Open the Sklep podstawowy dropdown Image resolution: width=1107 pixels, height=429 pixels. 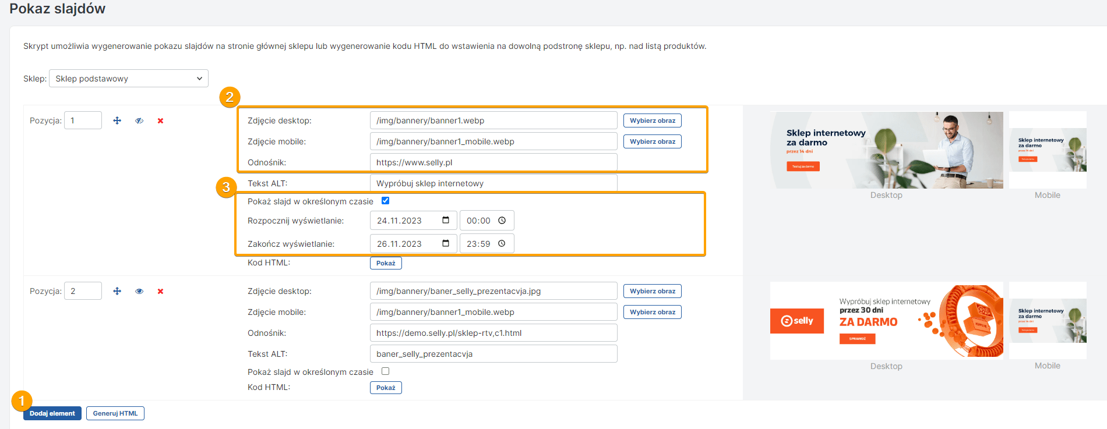pyautogui.click(x=129, y=79)
